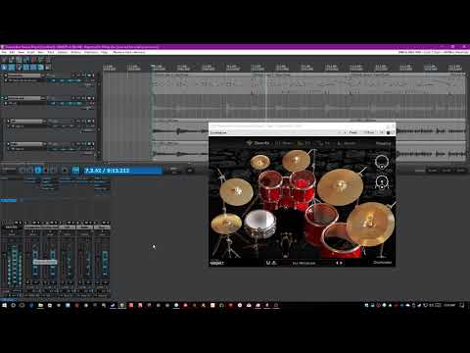The height and width of the screenshot is (353, 470).
Task: Toggle the metronome toolbar icon
Action: pos(48,60)
